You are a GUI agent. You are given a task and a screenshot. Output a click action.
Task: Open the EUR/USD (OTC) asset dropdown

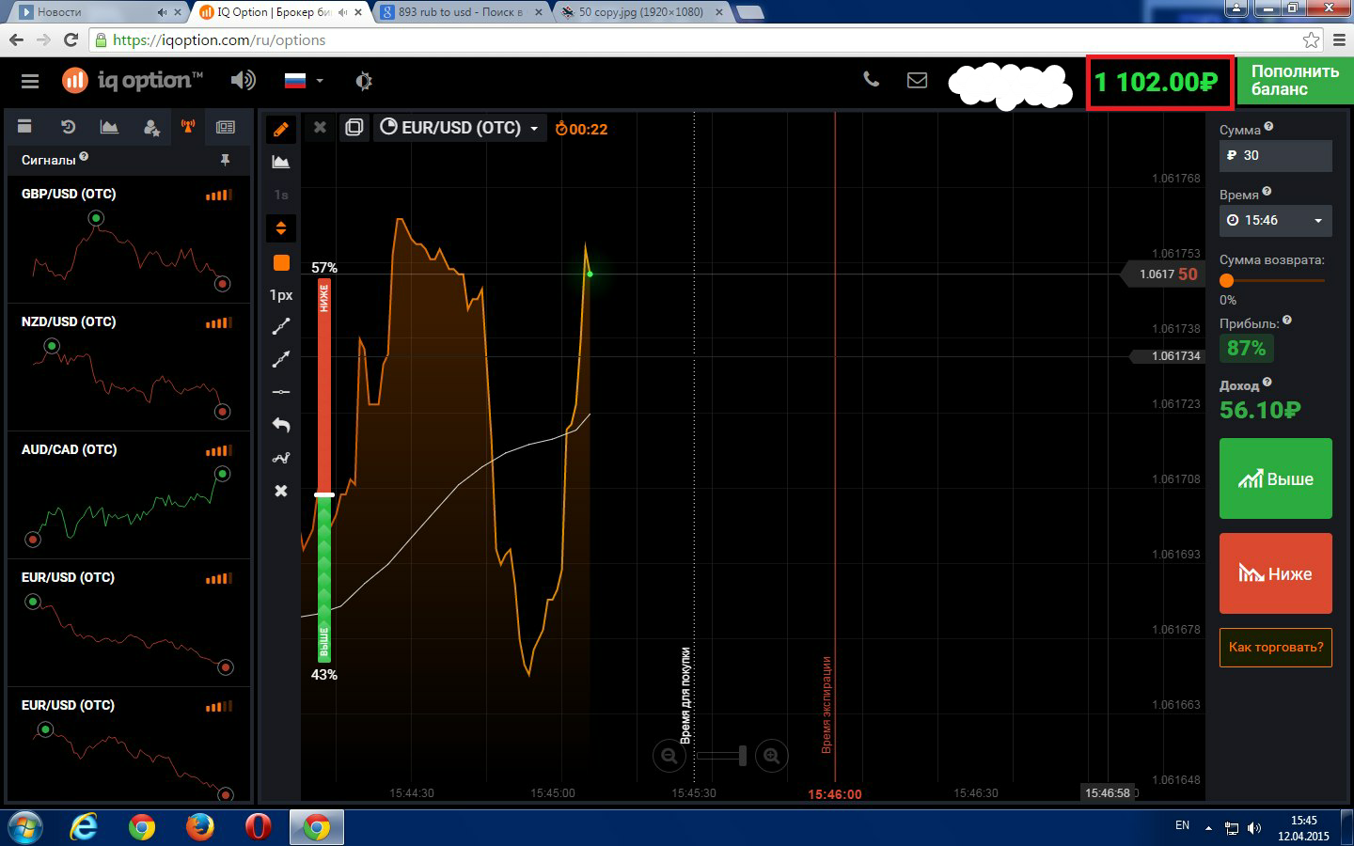460,128
